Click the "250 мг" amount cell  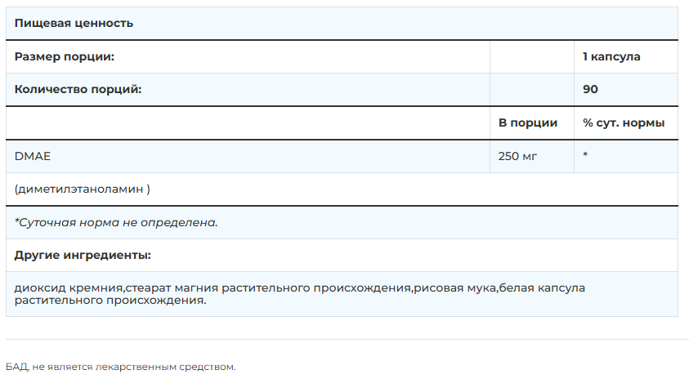(x=517, y=155)
